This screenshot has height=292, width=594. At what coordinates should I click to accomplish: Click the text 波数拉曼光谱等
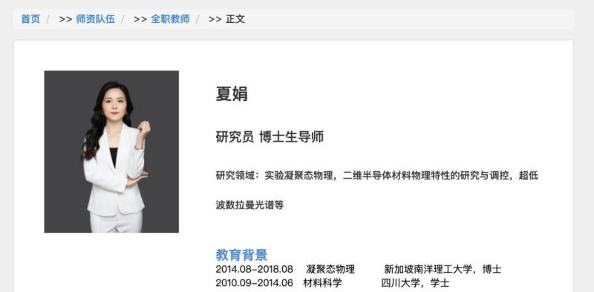249,205
